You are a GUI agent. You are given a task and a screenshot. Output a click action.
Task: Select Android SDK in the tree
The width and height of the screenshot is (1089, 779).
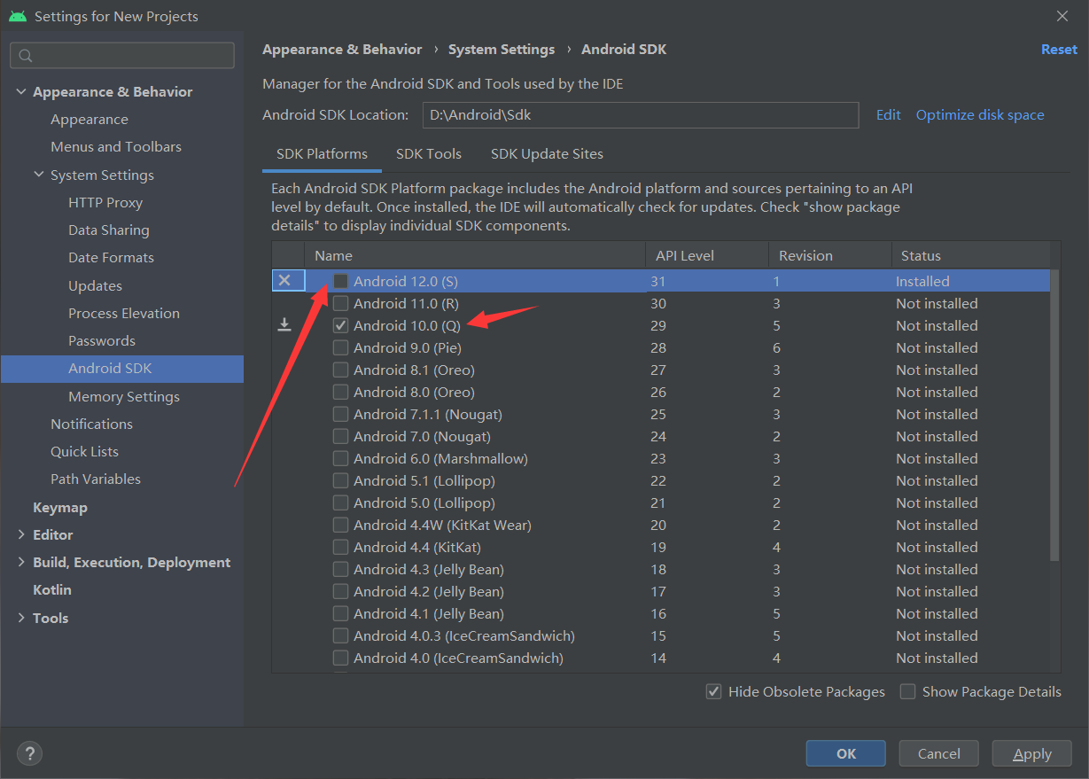[122, 369]
